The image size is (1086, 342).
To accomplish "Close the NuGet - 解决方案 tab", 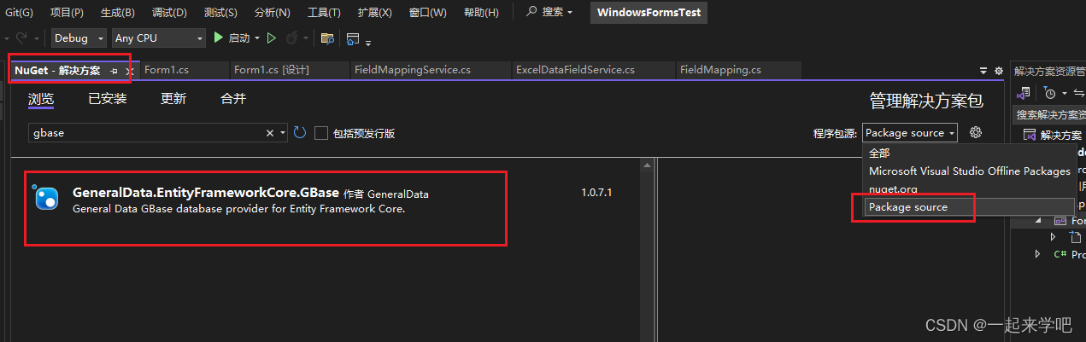I will point(130,71).
